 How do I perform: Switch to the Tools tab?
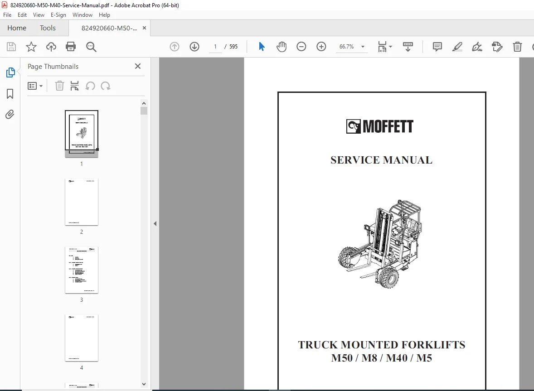click(x=48, y=28)
